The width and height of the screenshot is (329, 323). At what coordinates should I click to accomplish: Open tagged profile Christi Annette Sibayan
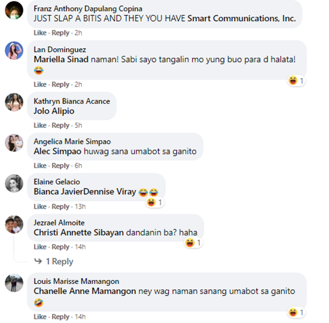coord(79,232)
